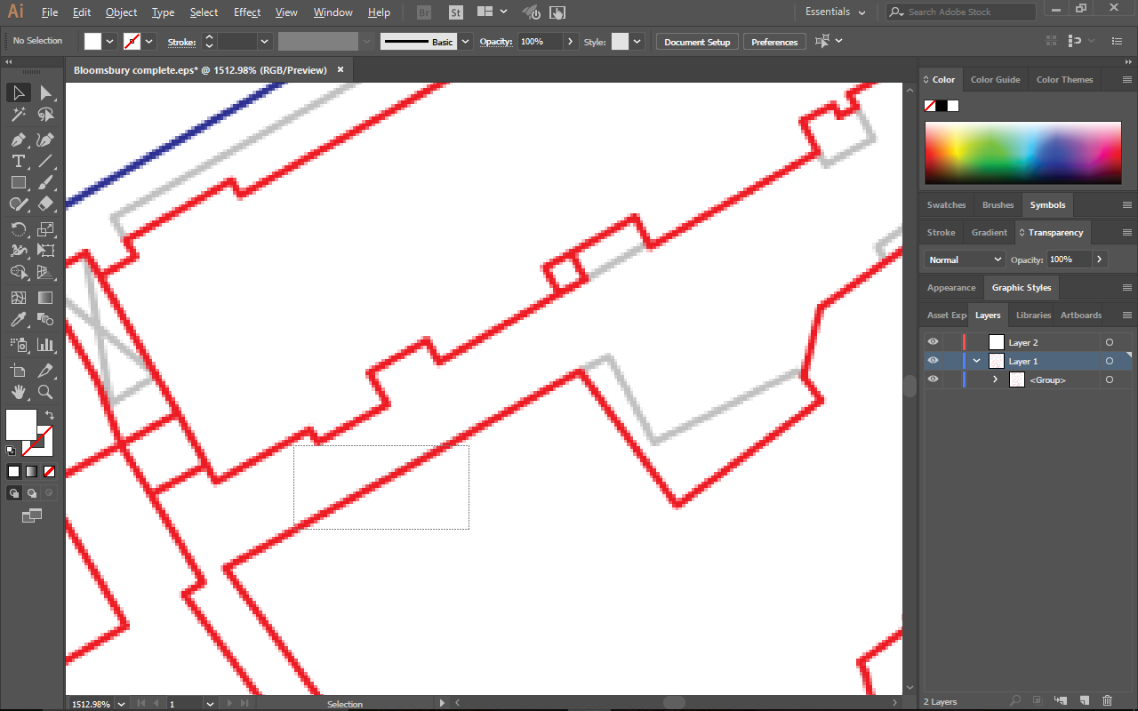Image resolution: width=1138 pixels, height=711 pixels.
Task: Select the Column Graph tool
Action: 45,345
